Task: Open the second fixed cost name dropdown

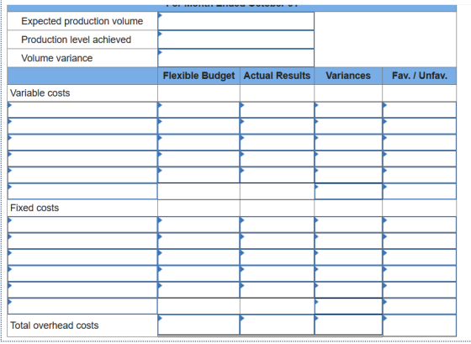Action: 82,241
